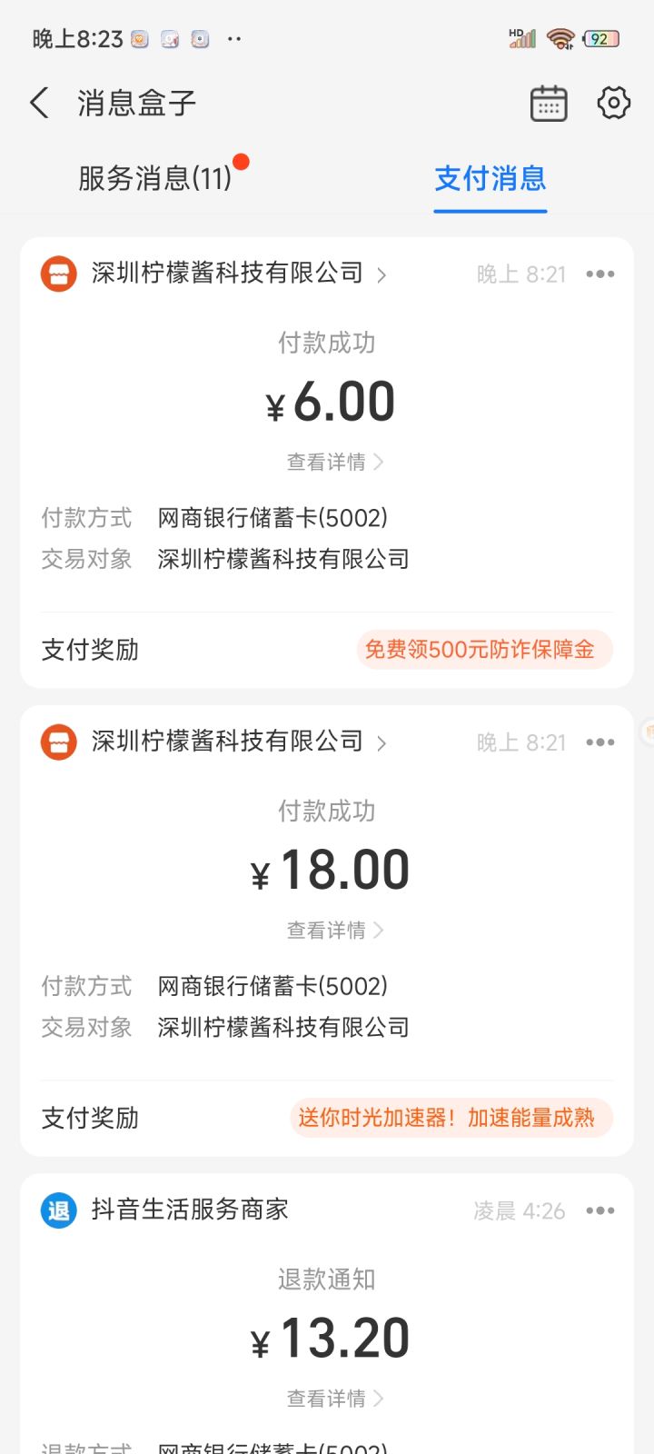Open more options for 18.00 payment
The width and height of the screenshot is (654, 1454).
[600, 742]
